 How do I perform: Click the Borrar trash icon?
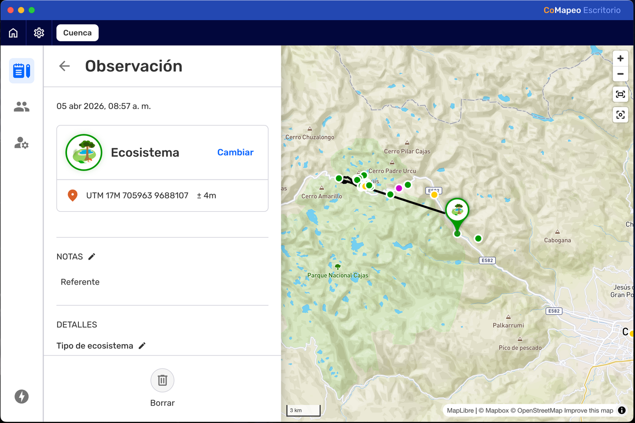162,380
